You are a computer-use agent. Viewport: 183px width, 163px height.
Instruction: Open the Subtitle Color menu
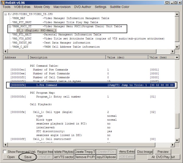click(x=120, y=7)
